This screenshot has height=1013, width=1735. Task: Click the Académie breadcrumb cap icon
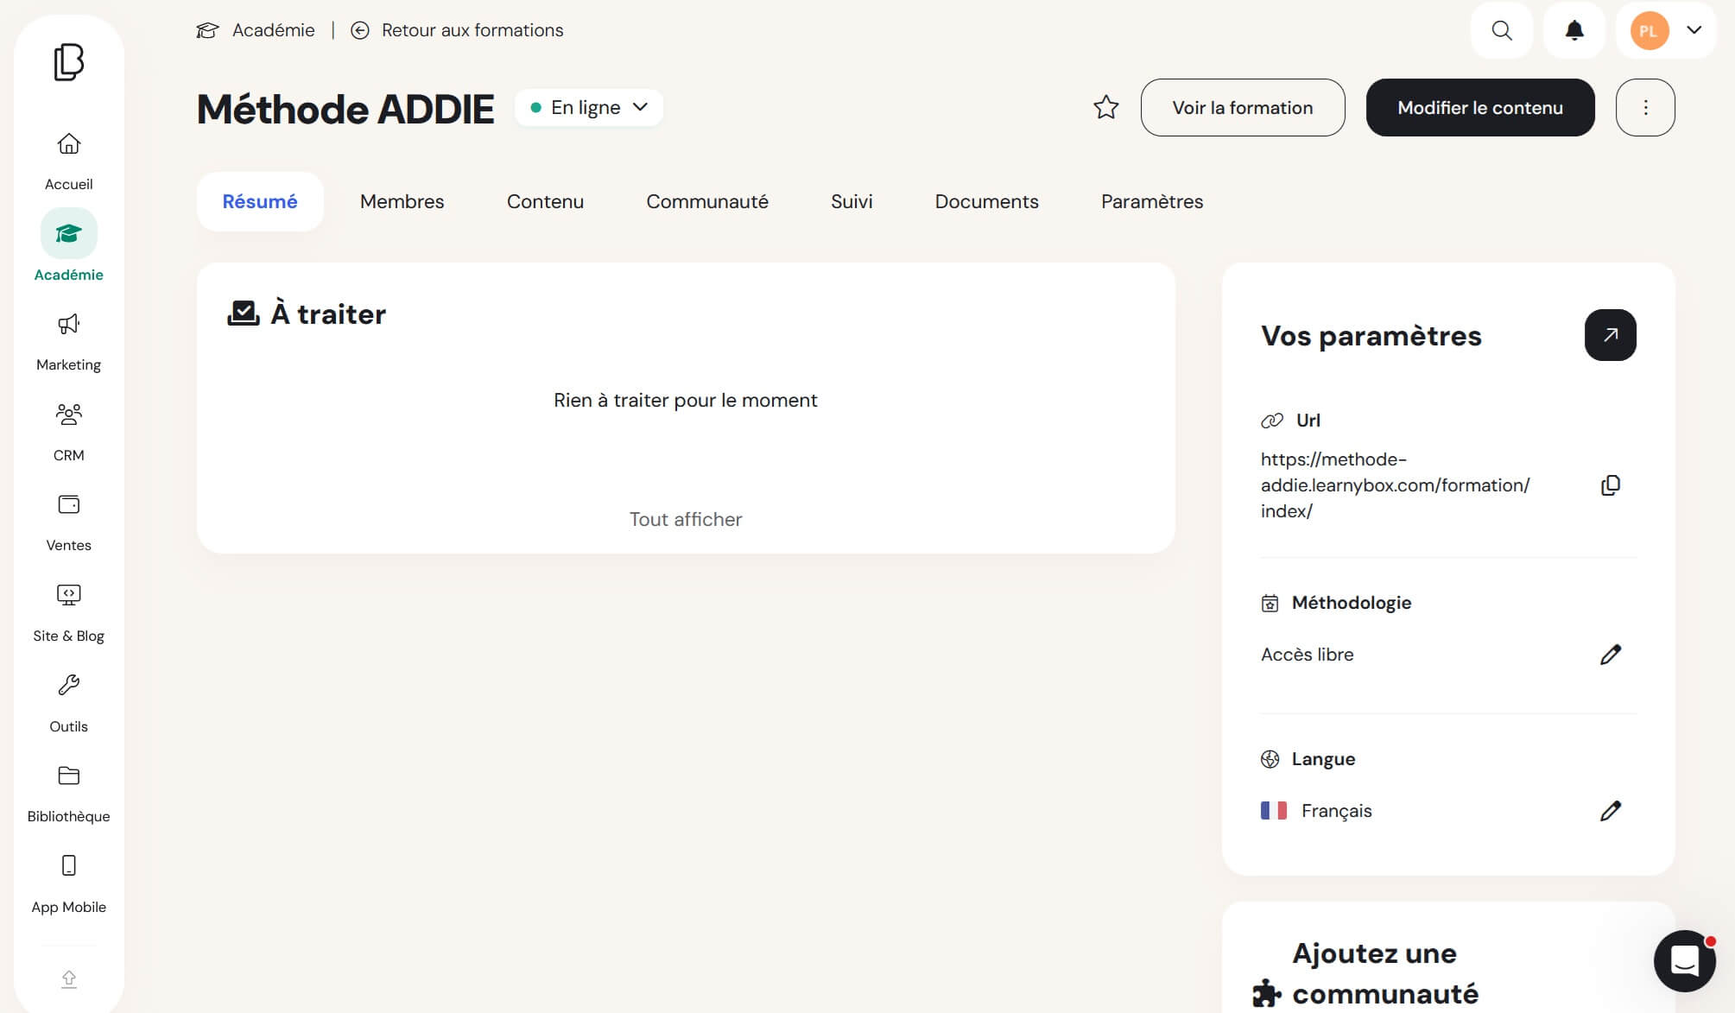(x=207, y=30)
